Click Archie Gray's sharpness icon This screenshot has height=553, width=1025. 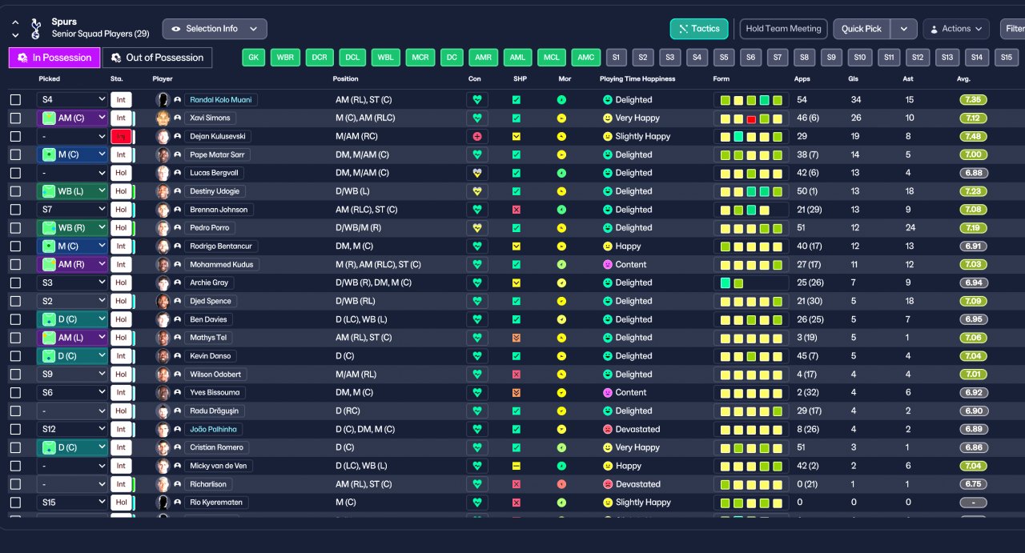pos(517,283)
